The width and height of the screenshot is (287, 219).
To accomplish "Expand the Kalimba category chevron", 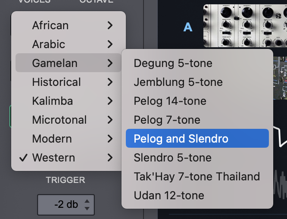I will click(x=110, y=101).
